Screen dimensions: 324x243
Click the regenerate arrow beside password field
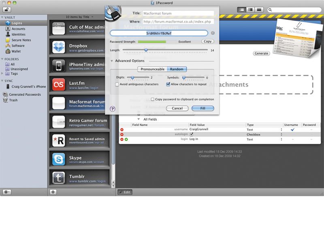tap(213, 33)
